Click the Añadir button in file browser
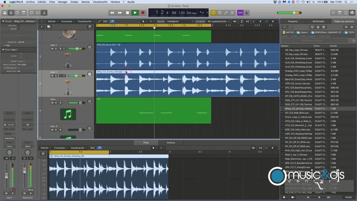This screenshot has width=357, height=201. [x=348, y=197]
